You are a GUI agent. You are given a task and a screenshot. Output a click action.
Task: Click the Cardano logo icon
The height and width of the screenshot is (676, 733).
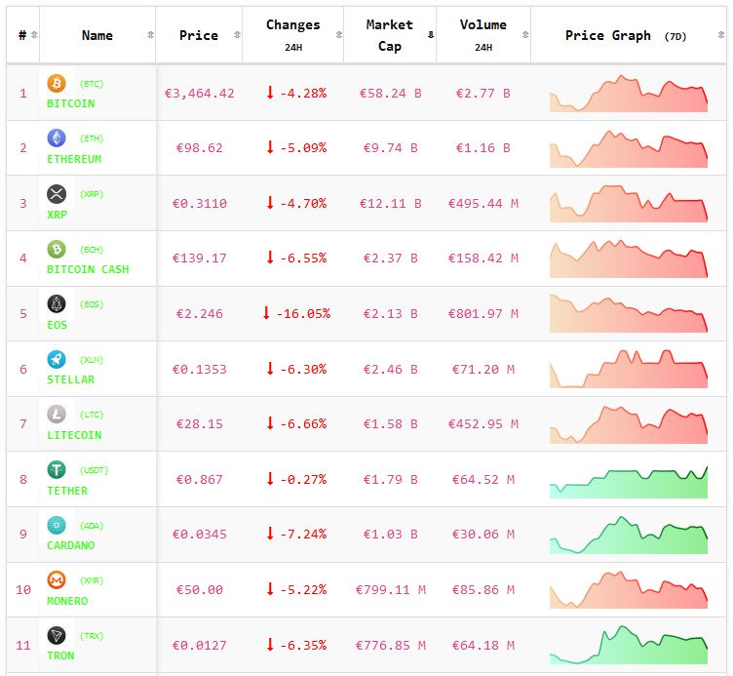57,526
